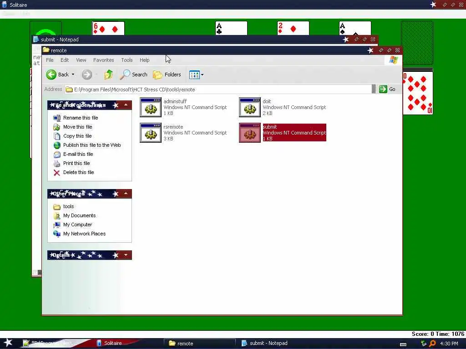Click the Start star button on taskbar
Screen dimensions: 466x349
click(x=8, y=343)
